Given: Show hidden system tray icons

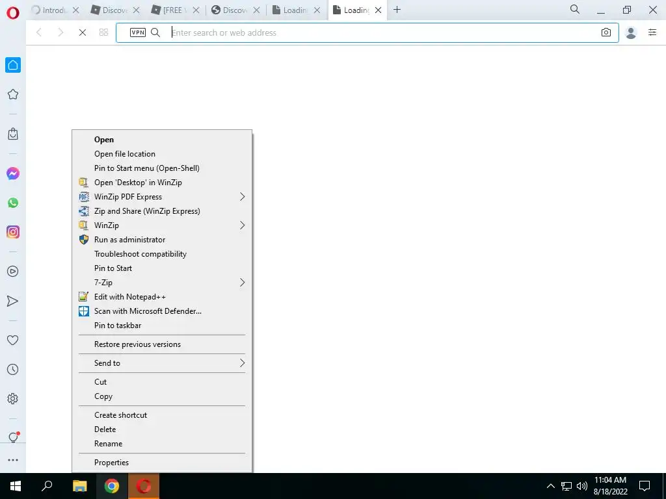Looking at the screenshot, I should pyautogui.click(x=550, y=486).
